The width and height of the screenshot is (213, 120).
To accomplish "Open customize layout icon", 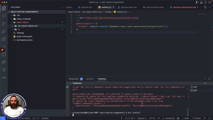I will coord(210,2).
